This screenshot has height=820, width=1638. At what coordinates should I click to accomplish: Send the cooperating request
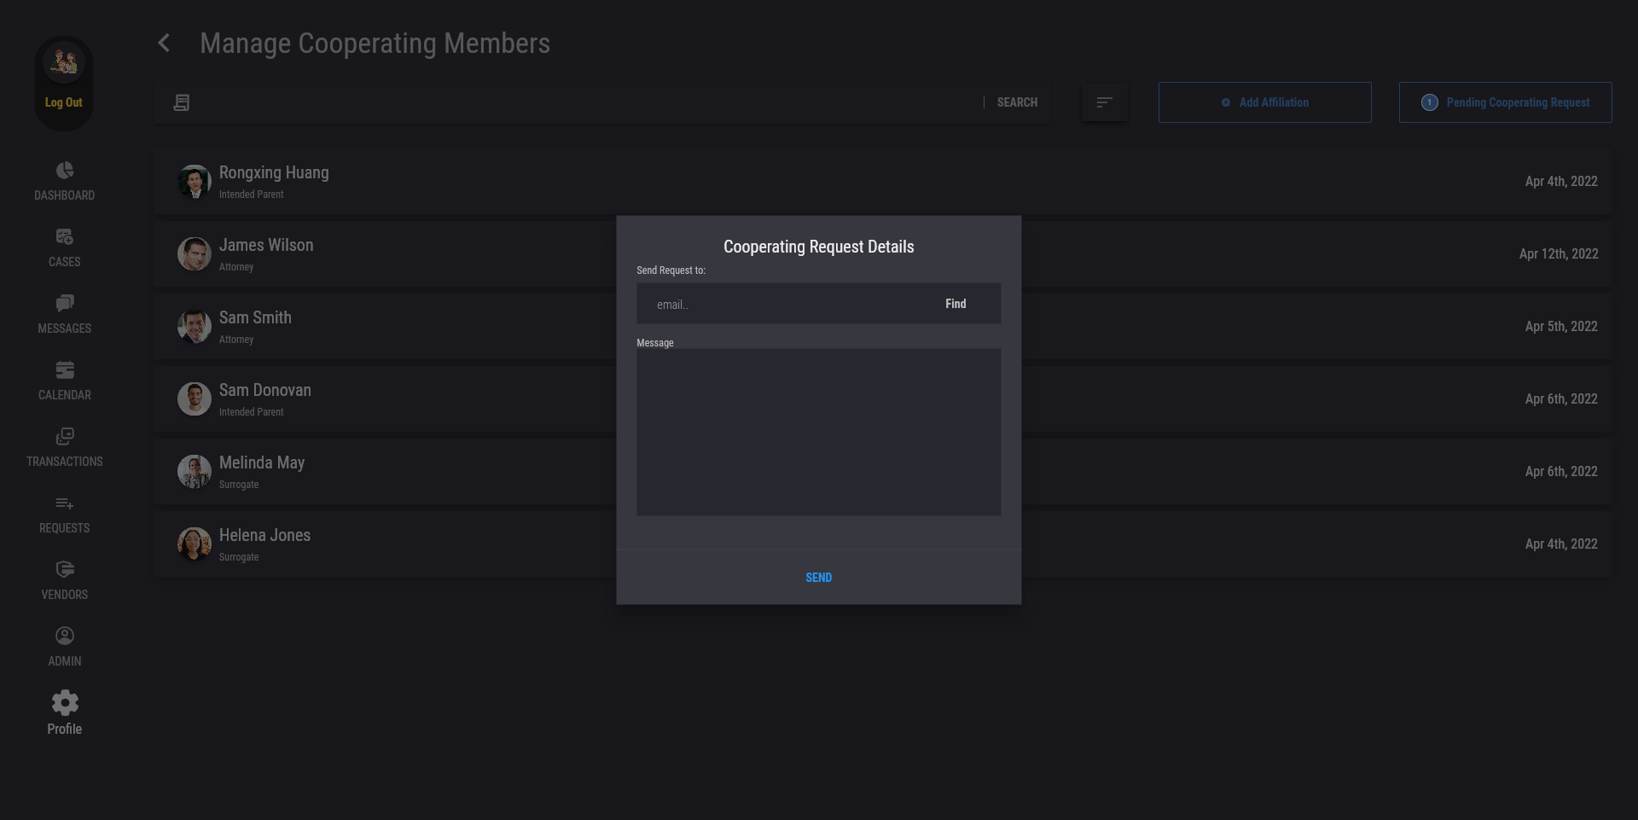pyautogui.click(x=818, y=578)
